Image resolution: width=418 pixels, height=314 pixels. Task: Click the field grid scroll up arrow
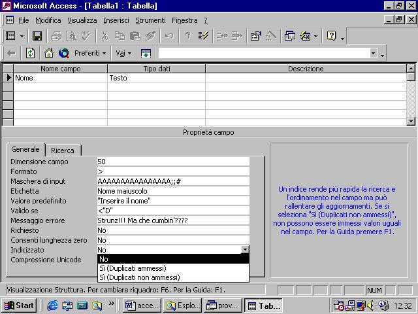(411, 68)
